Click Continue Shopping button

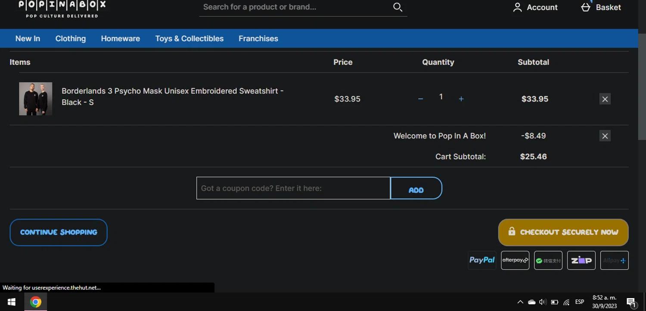tap(59, 232)
